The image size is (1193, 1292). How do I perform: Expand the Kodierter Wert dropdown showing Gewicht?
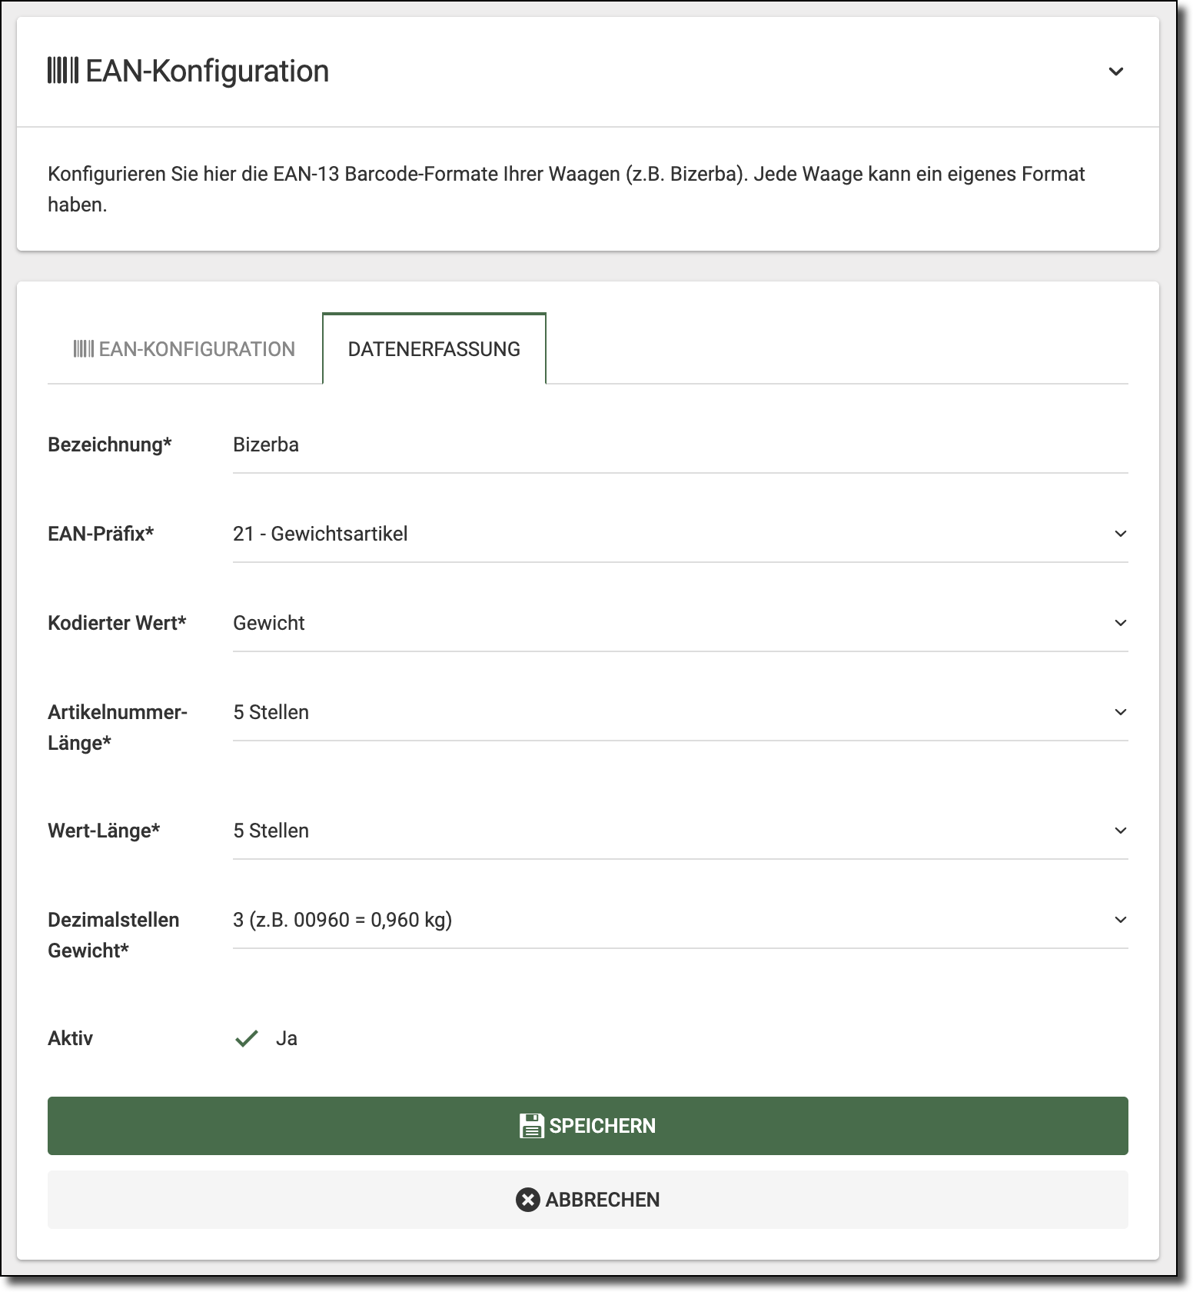680,624
